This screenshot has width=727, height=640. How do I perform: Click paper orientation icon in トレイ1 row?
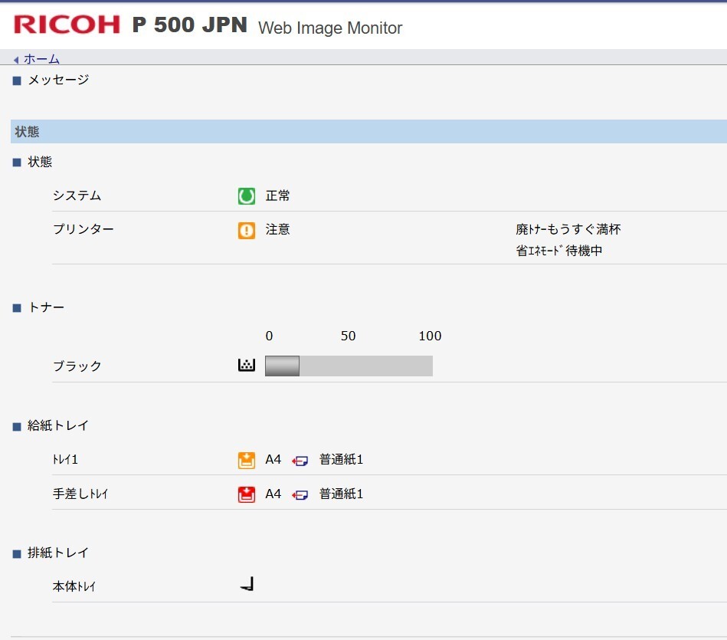300,461
